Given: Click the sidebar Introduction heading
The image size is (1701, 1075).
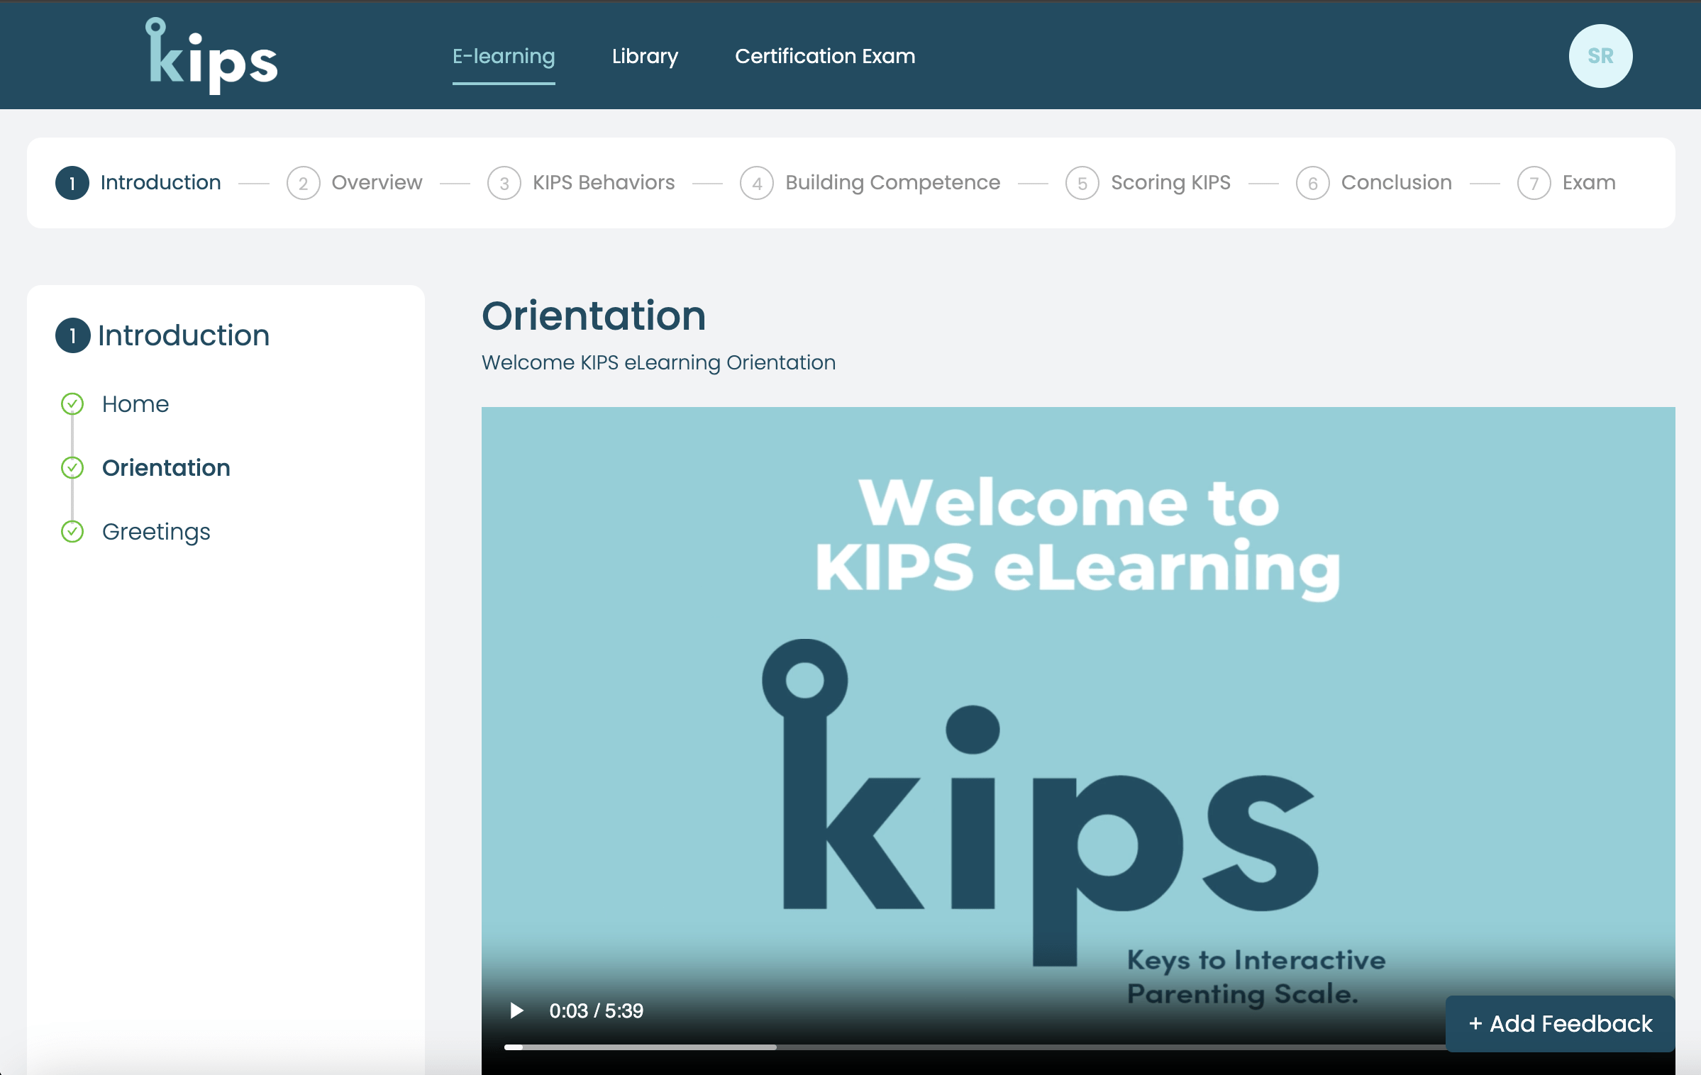Looking at the screenshot, I should [x=184, y=335].
